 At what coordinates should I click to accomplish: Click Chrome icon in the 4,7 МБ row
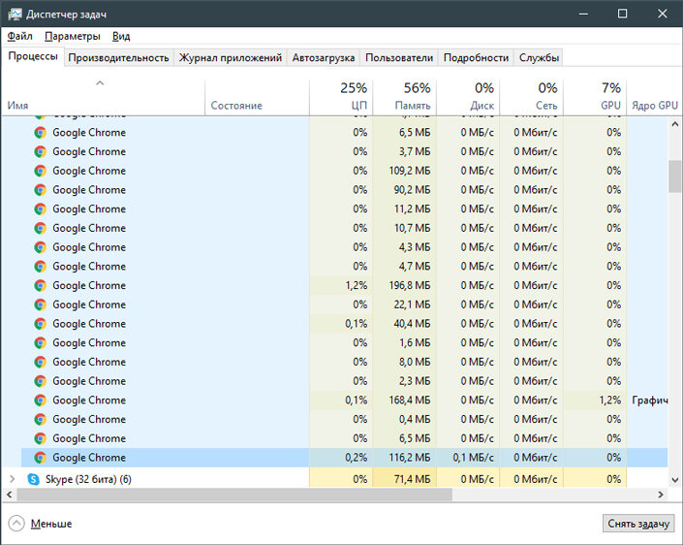(x=40, y=266)
